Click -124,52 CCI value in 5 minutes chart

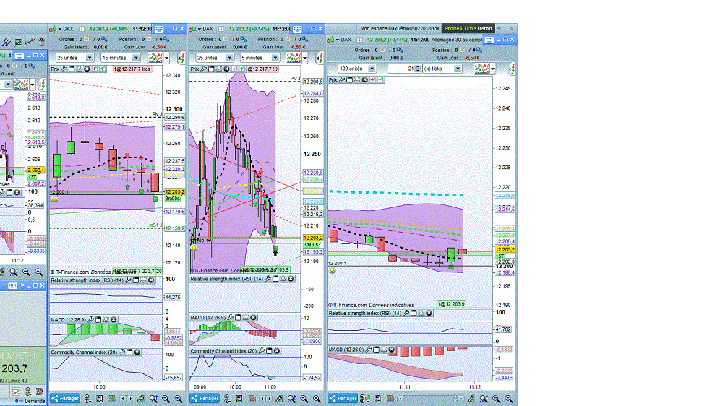(x=312, y=377)
